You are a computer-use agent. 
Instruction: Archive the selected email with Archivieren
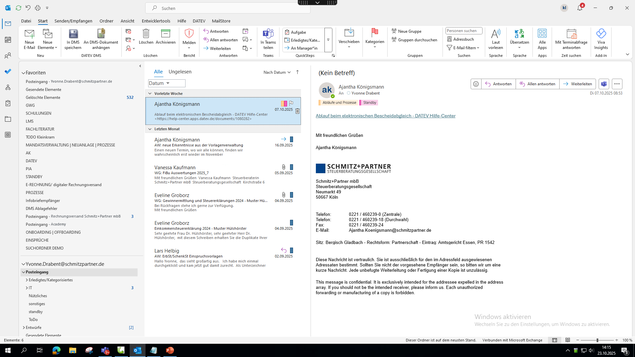[165, 37]
